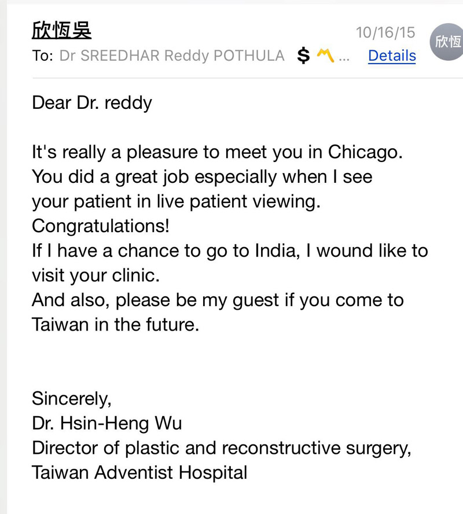The width and height of the screenshot is (463, 514).
Task: Click the dollar sign recipient icon
Action: [303, 56]
